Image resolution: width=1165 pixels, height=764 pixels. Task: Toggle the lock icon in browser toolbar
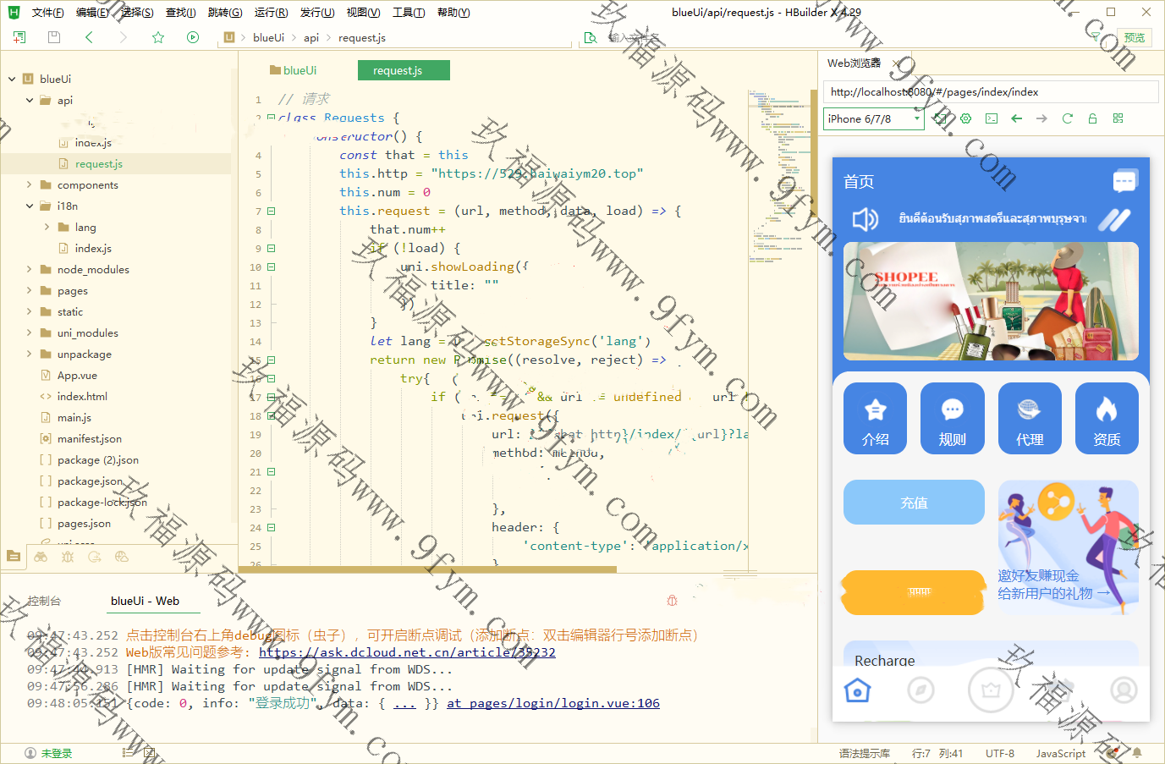pyautogui.click(x=1092, y=118)
